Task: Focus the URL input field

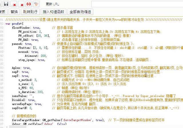Action: (x=137, y=4)
